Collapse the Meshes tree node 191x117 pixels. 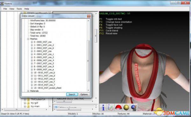pos(28,39)
